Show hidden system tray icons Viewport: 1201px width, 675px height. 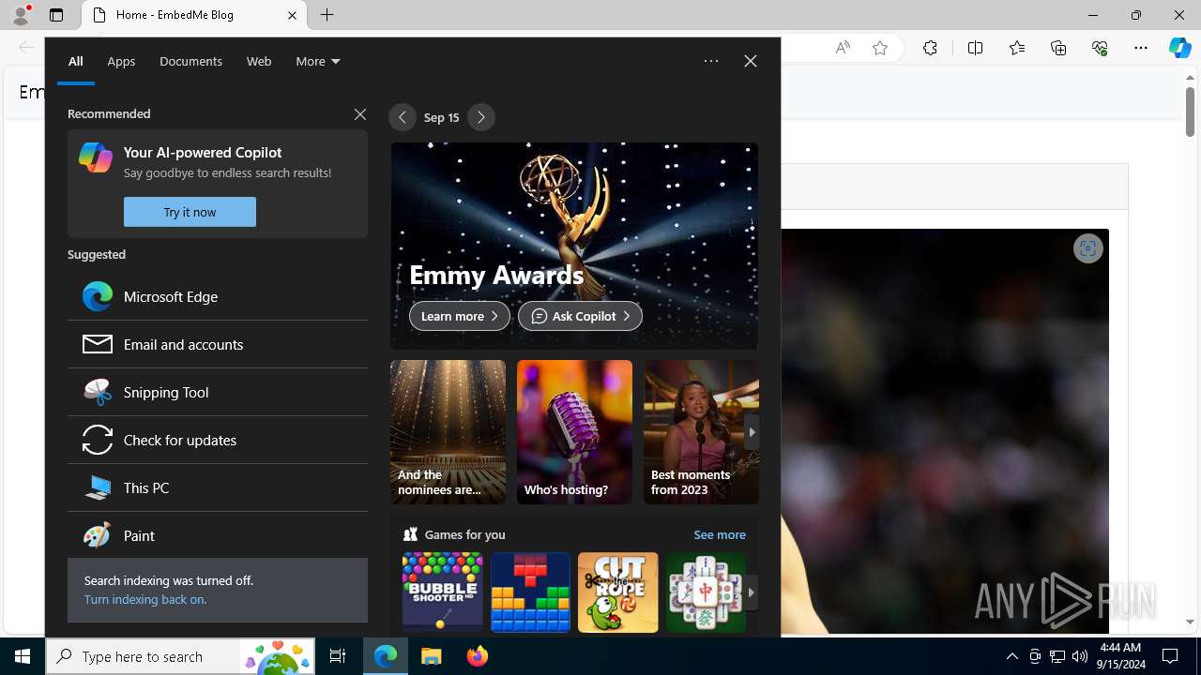pos(1012,656)
